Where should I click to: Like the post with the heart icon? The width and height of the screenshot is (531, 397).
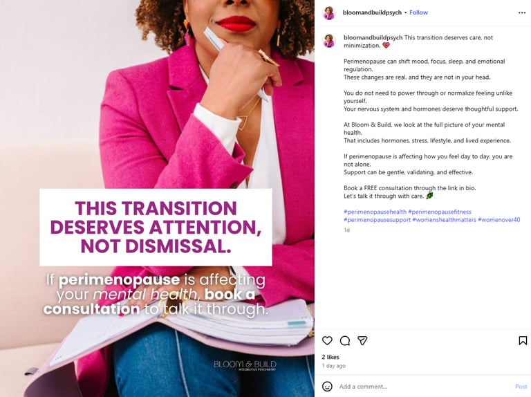[327, 340]
